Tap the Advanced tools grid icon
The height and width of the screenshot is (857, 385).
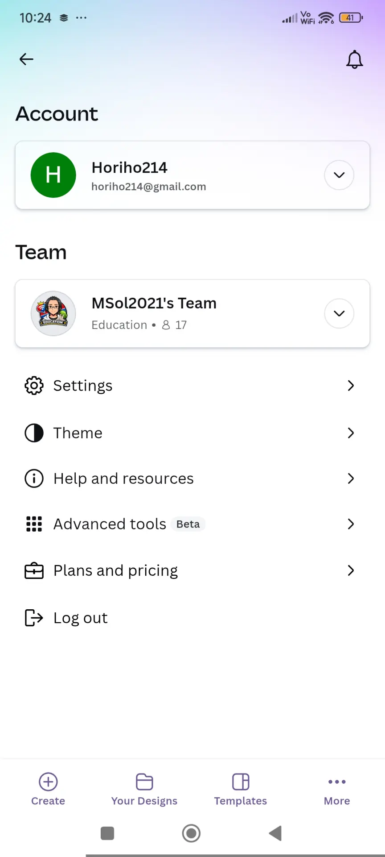click(x=34, y=524)
